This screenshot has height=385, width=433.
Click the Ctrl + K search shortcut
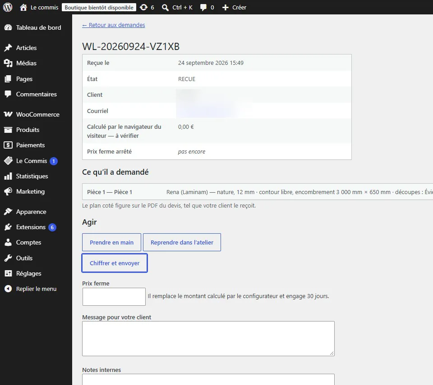(x=182, y=8)
